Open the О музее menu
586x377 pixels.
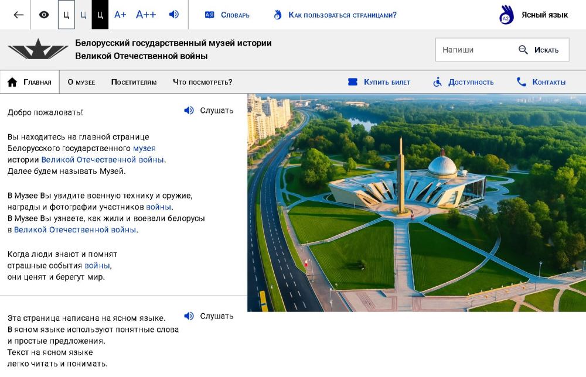(x=81, y=83)
